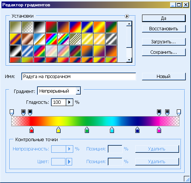Select the black to white gradient preset
Viewport: 191px width, 183px height.
point(39,27)
